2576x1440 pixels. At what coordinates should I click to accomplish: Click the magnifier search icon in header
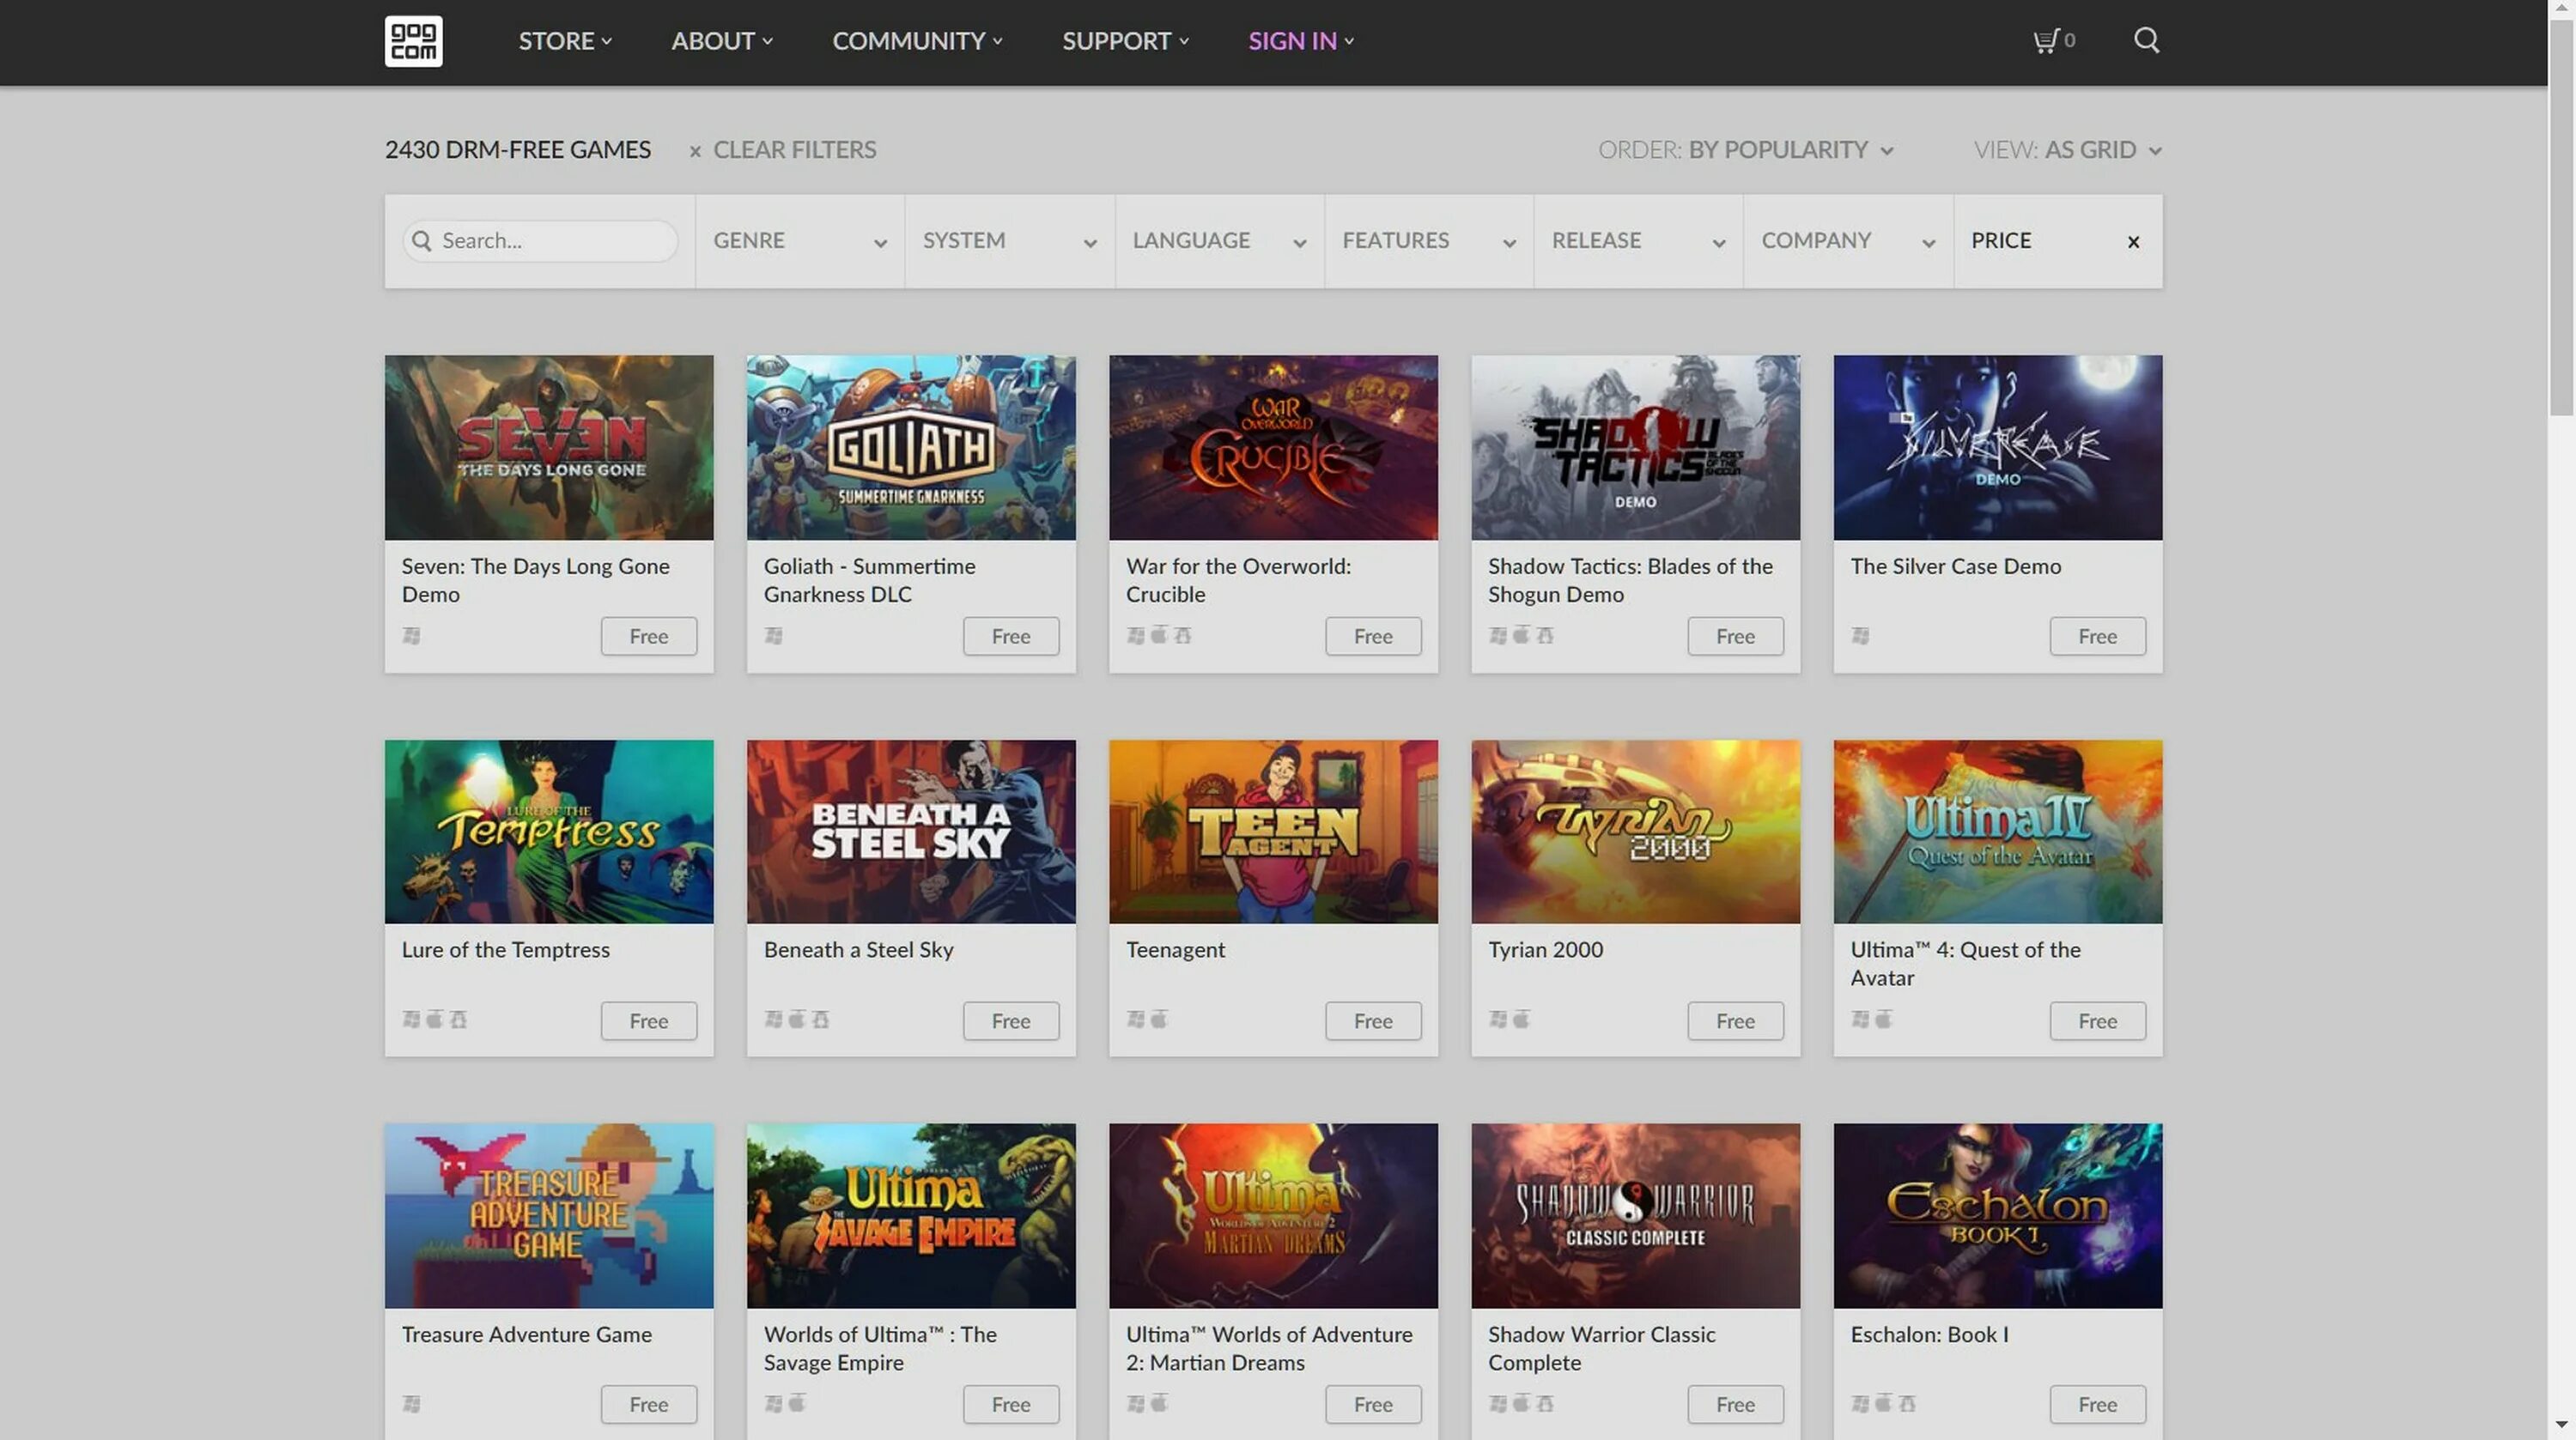[x=2146, y=41]
